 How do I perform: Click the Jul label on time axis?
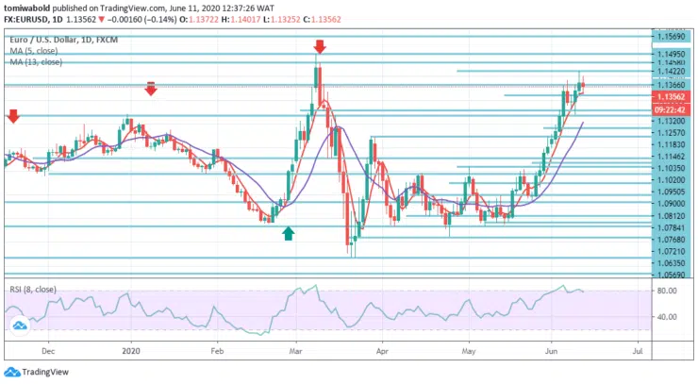(638, 351)
